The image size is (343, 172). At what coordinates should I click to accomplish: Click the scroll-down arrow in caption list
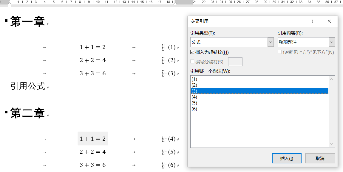pyautogui.click(x=331, y=143)
